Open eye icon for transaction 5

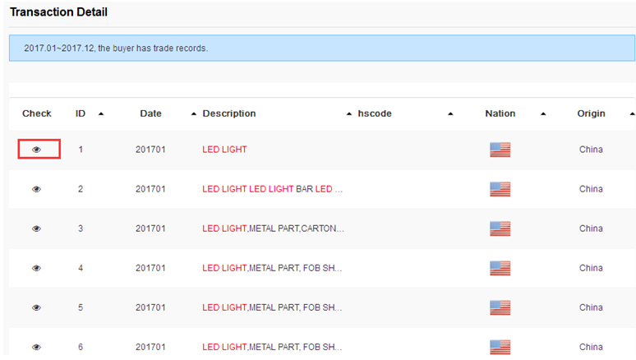36,307
